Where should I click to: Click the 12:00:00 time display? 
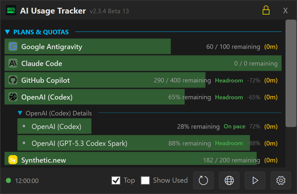pos(27,181)
